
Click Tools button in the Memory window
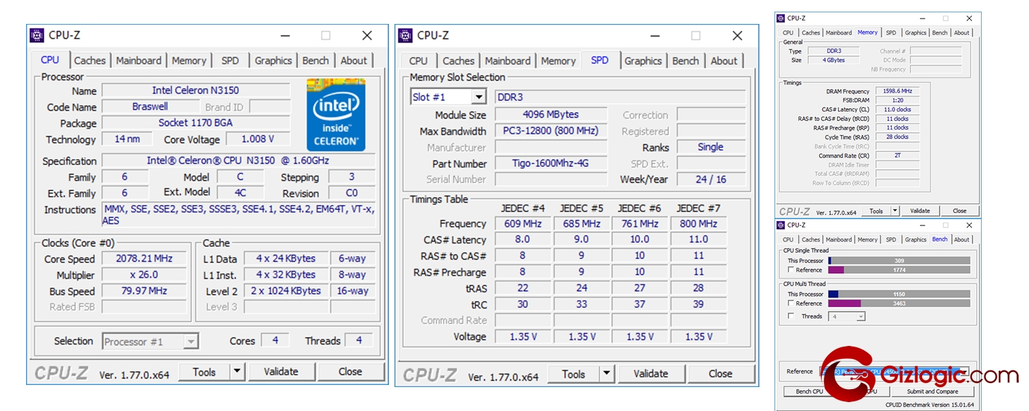pyautogui.click(x=876, y=211)
